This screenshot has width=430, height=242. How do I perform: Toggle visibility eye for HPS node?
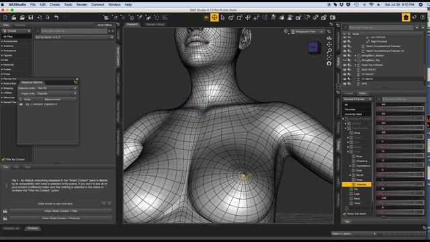coord(345,83)
